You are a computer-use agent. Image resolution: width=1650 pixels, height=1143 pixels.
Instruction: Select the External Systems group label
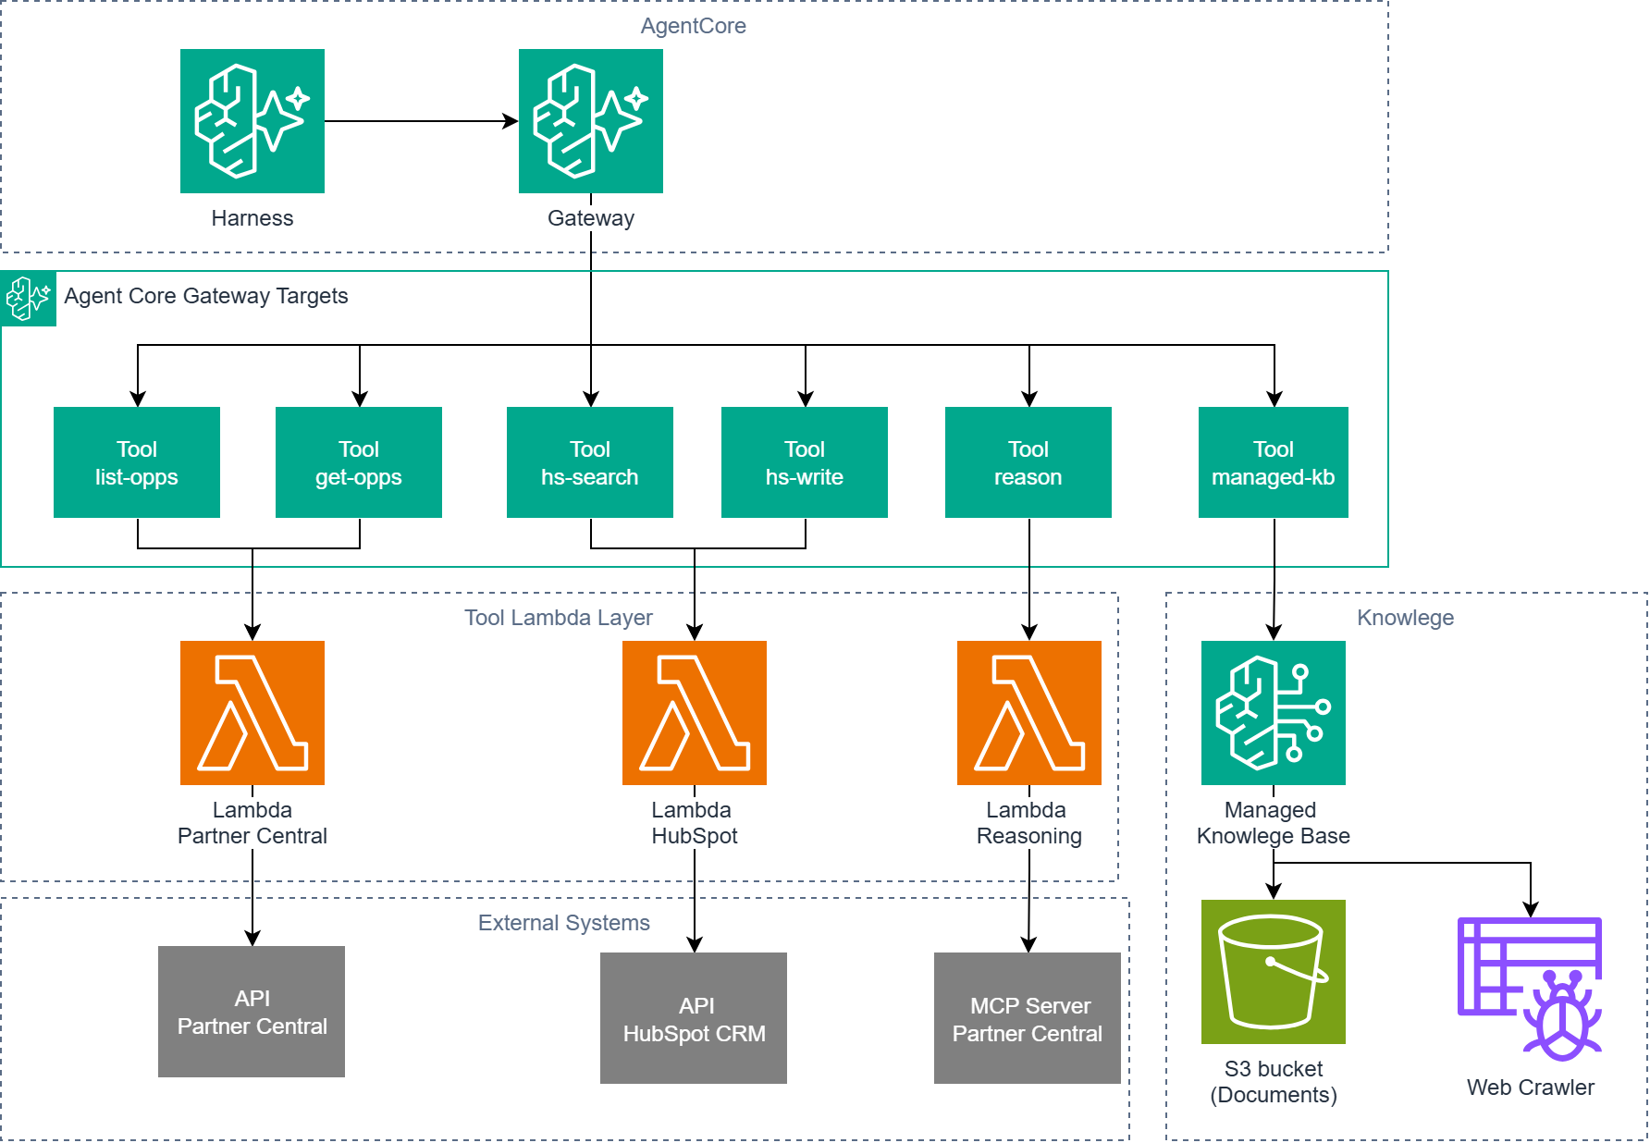click(x=564, y=923)
